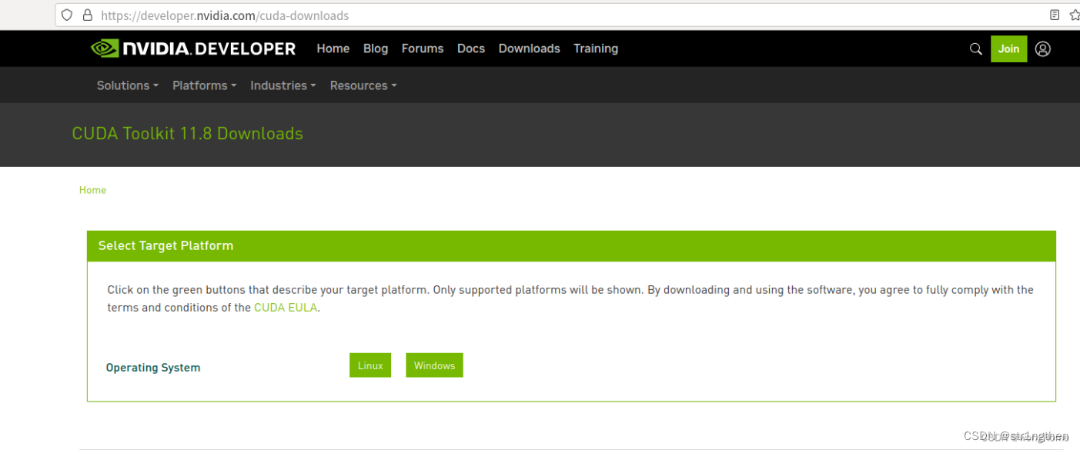
Task: Click the NVIDIA Developer logo
Action: tap(193, 48)
